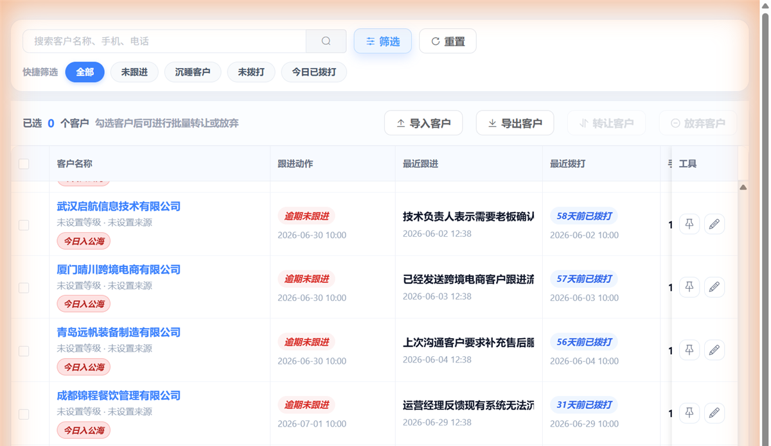Check the 成都锦程餐饮管理有限公司 row checkbox
771x446 pixels.
[x=24, y=414]
